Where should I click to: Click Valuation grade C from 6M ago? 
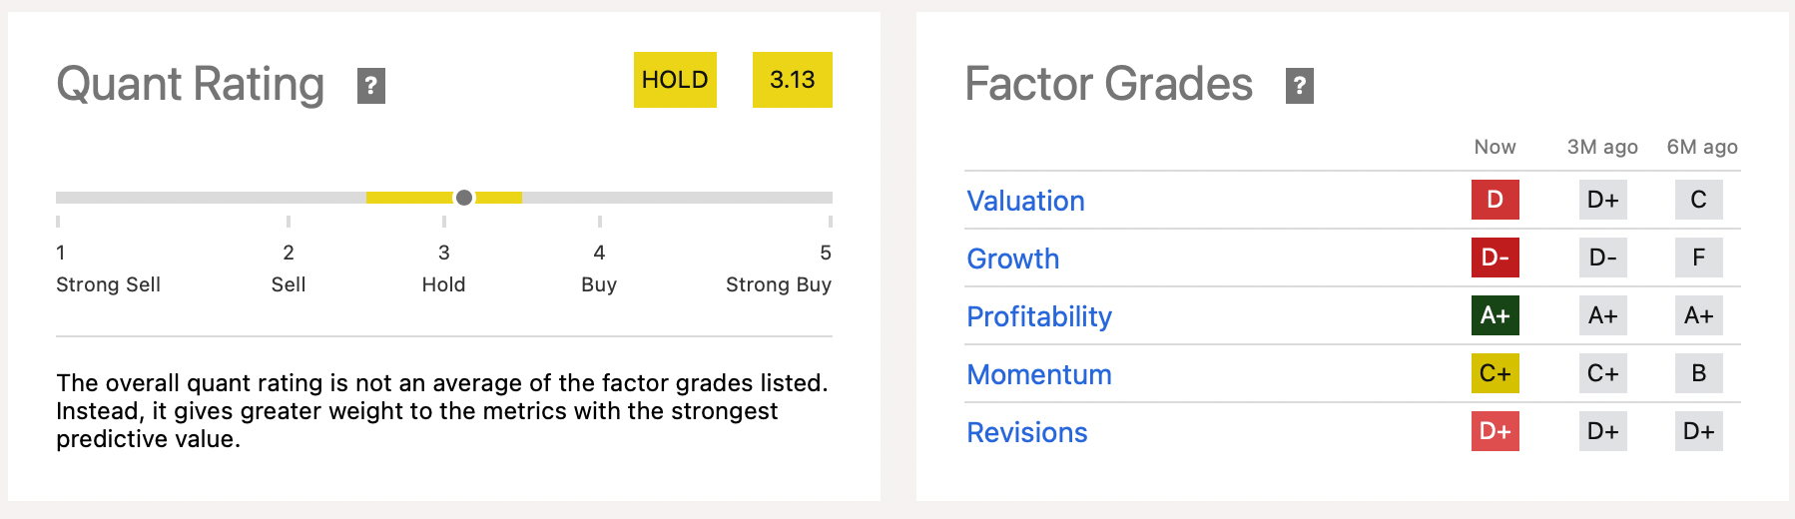[x=1698, y=200]
